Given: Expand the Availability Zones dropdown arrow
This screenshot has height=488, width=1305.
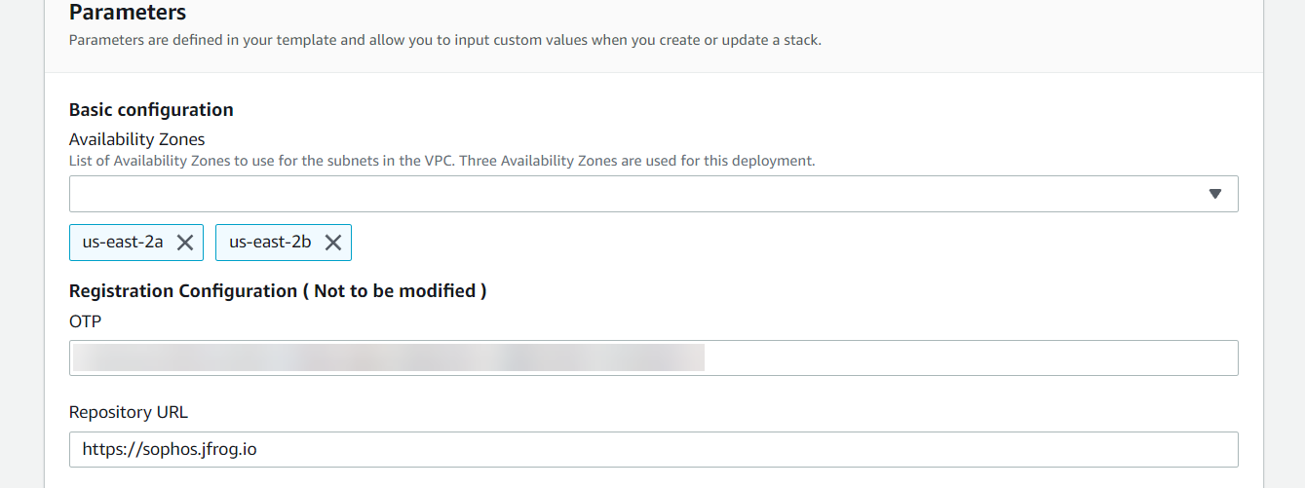Looking at the screenshot, I should pyautogui.click(x=1214, y=194).
